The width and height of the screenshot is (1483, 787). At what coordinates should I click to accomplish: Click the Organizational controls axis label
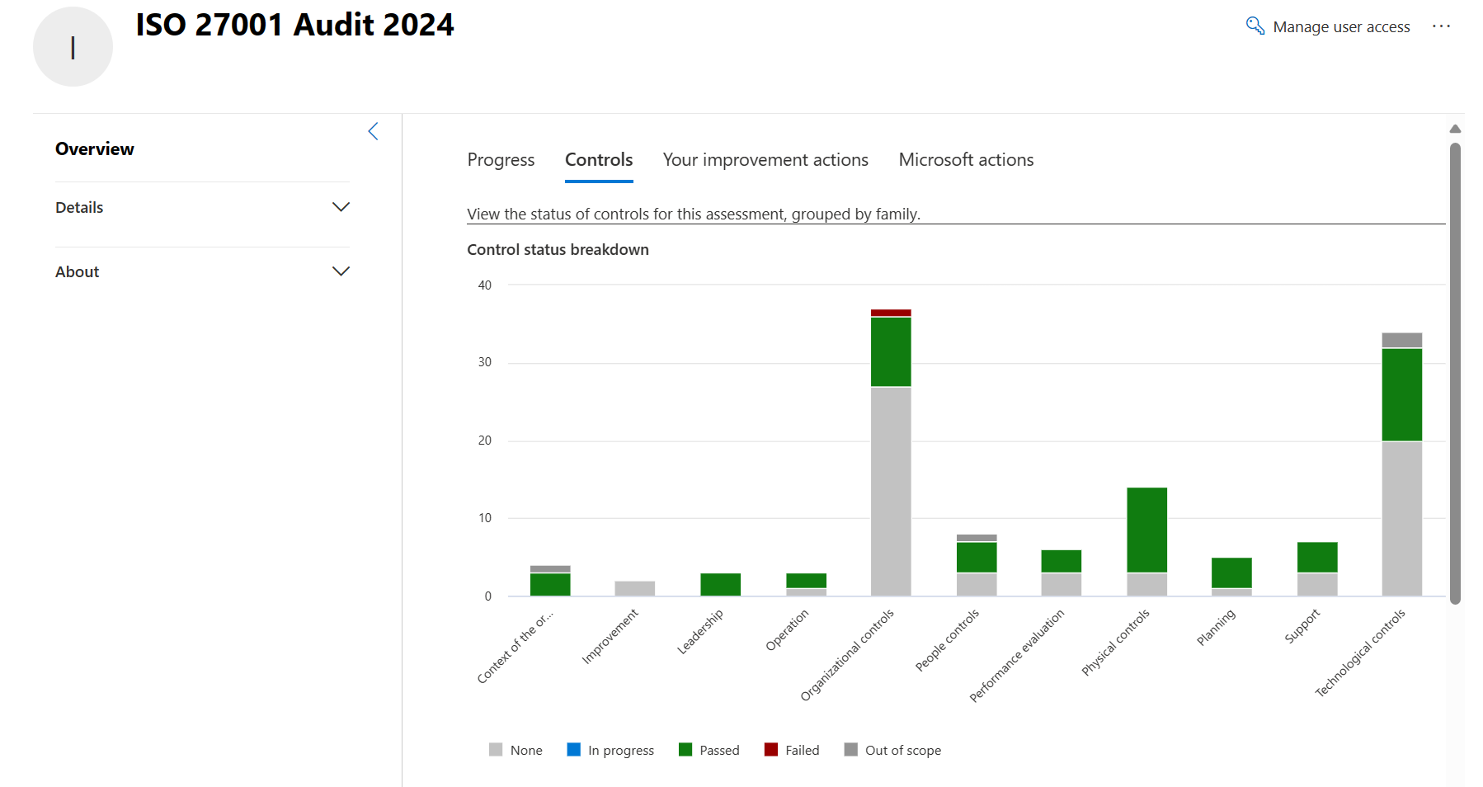(847, 655)
